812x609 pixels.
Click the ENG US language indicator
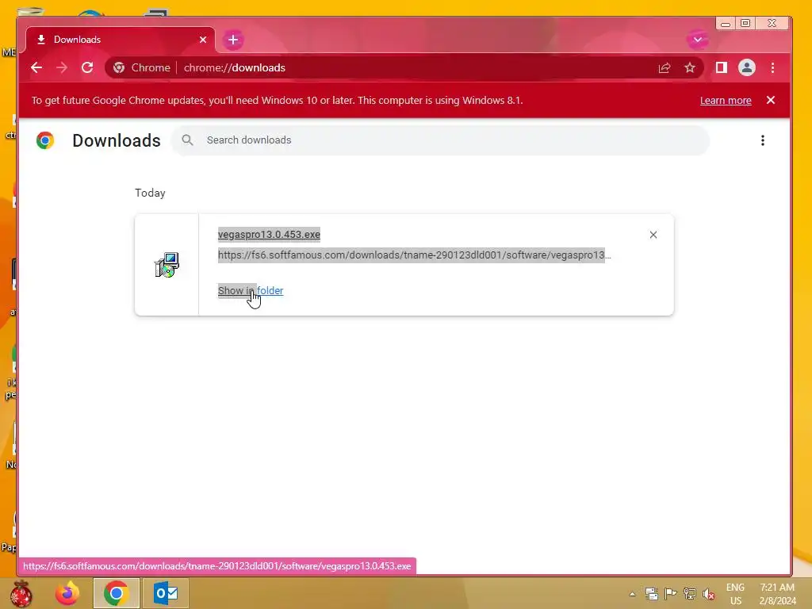(x=735, y=594)
